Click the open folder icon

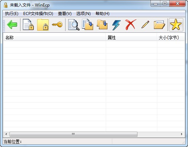click(159, 25)
